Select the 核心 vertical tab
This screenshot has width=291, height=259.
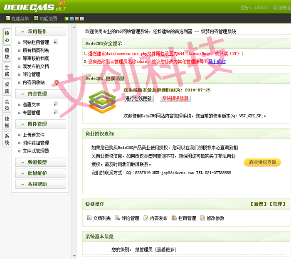coord(7,37)
